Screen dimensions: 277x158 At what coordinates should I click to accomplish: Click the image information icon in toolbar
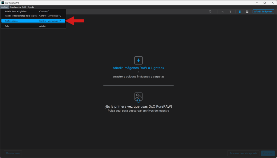click(210, 11)
